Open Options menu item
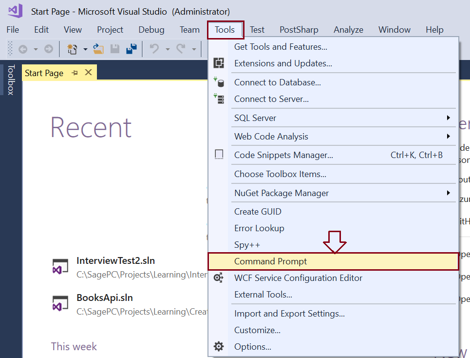Viewport: 470px width, 358px height. click(x=333, y=347)
